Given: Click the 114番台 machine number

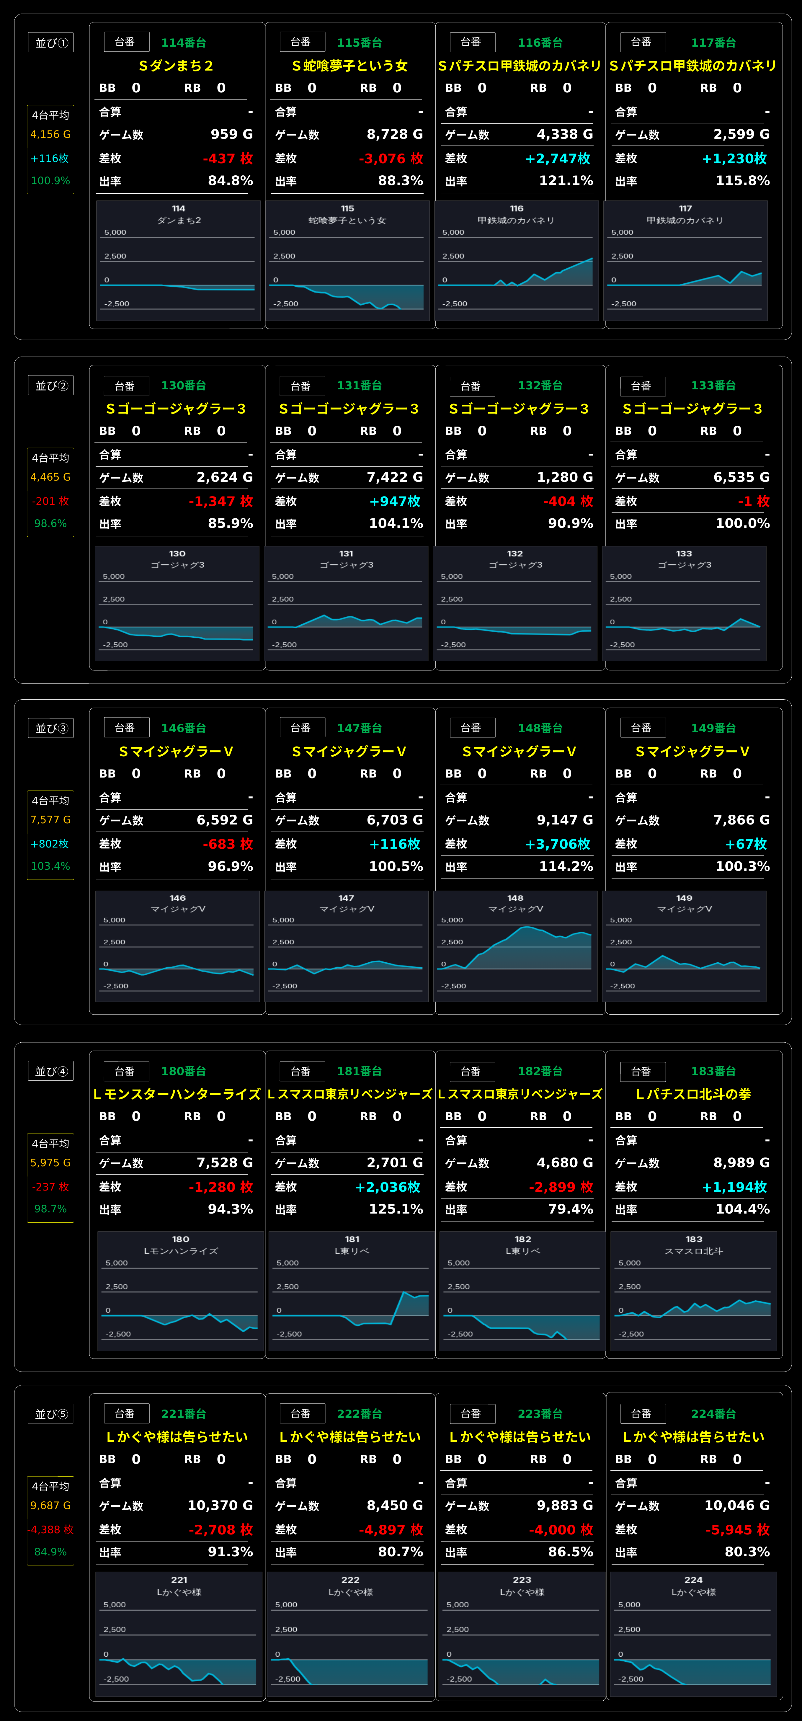Looking at the screenshot, I should click(184, 43).
